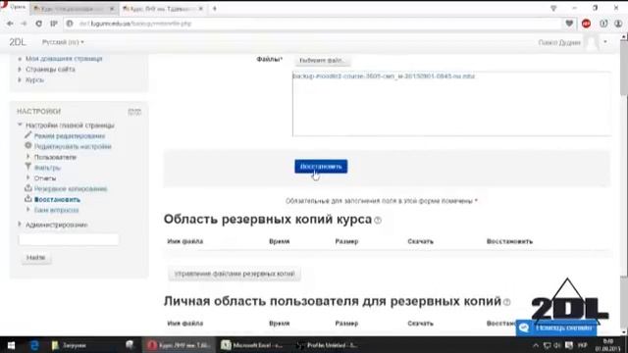Show site info icon in address bar
Viewport: 628px width, 353px height.
click(70, 24)
